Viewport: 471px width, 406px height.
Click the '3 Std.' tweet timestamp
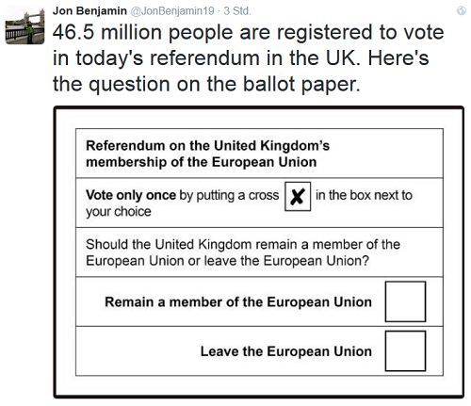coord(237,11)
